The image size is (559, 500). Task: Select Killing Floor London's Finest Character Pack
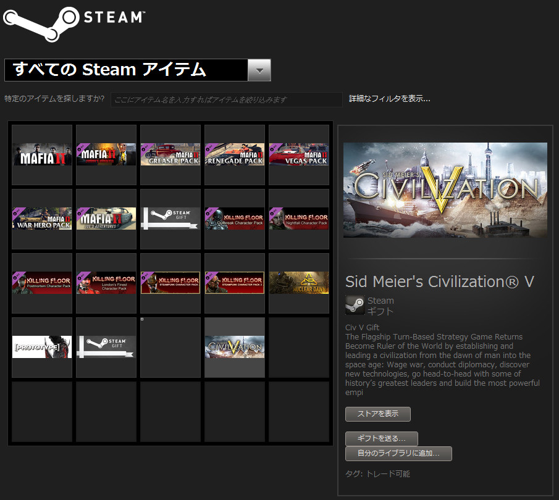(x=106, y=283)
